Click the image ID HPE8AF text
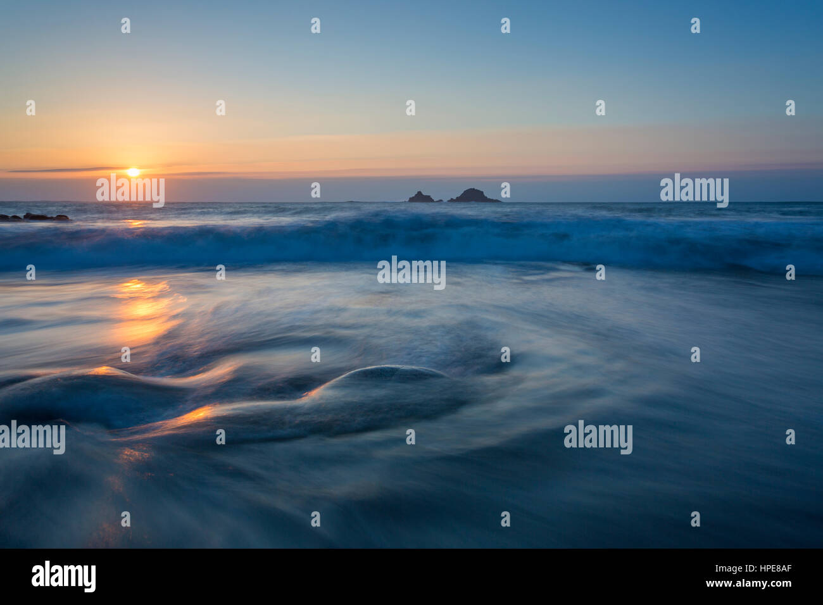The image size is (823, 605). coord(774,570)
